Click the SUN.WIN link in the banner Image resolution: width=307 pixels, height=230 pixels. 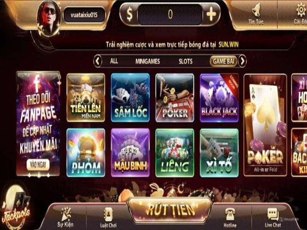coord(228,44)
